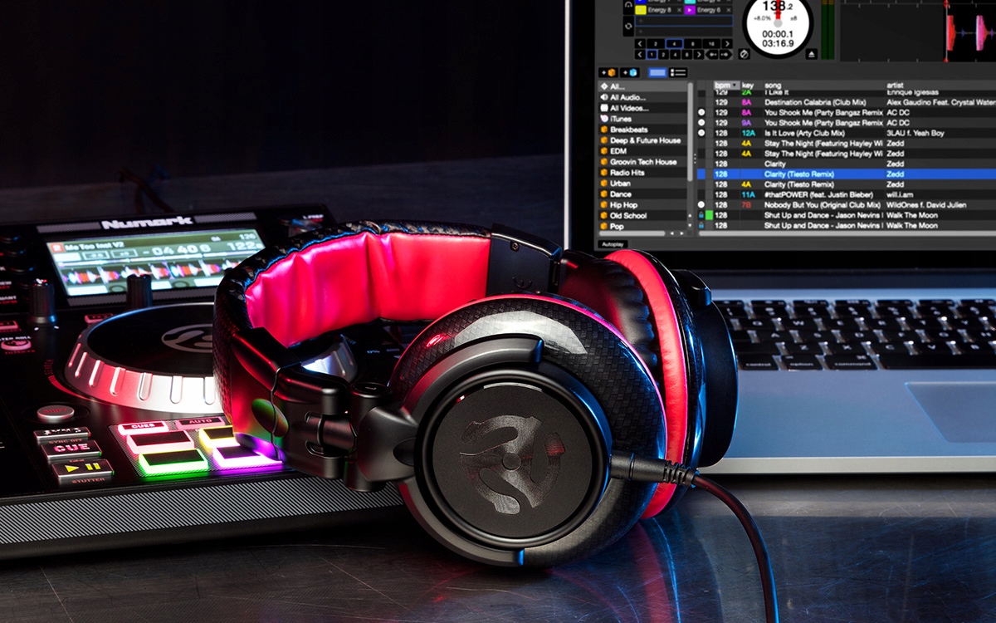Click the 12A key cell
Viewport: 996px width, 623px height.
tap(749, 133)
